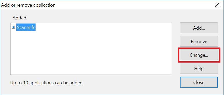This screenshot has width=224, height=95.
Task: Select the ScanerIfc entry in the list
Action: click(x=26, y=27)
